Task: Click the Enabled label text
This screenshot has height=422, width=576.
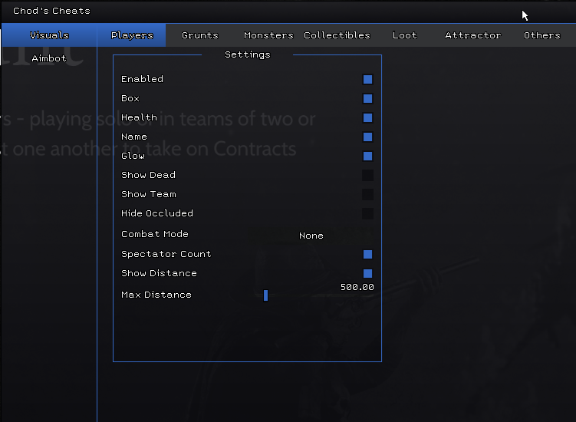Action: pos(142,79)
